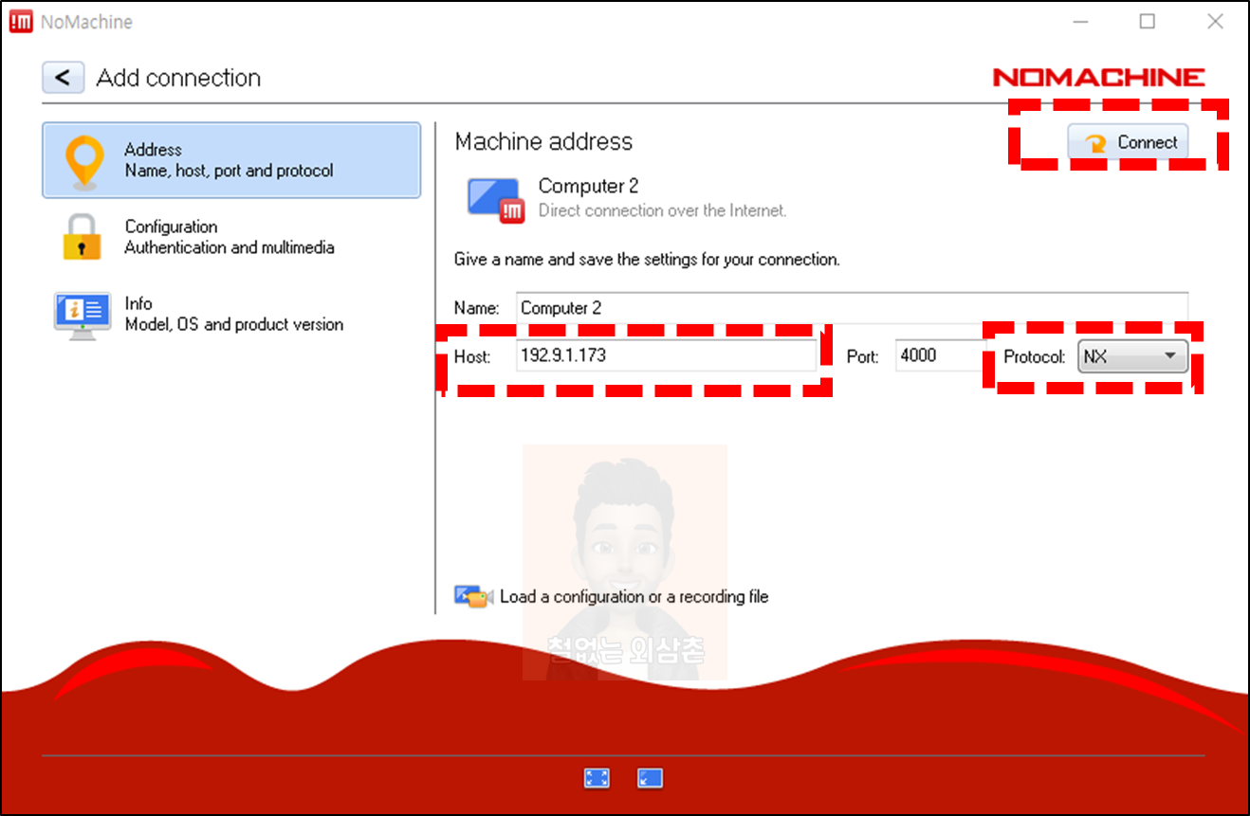Open the Protocol dropdown set to NX
The width and height of the screenshot is (1250, 816).
pos(1132,356)
